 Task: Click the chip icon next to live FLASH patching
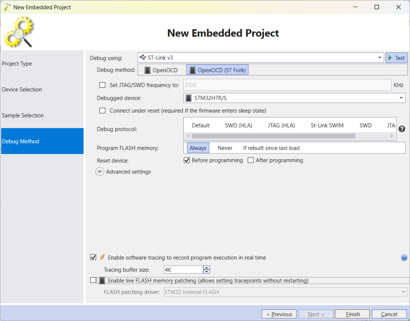[x=102, y=280]
